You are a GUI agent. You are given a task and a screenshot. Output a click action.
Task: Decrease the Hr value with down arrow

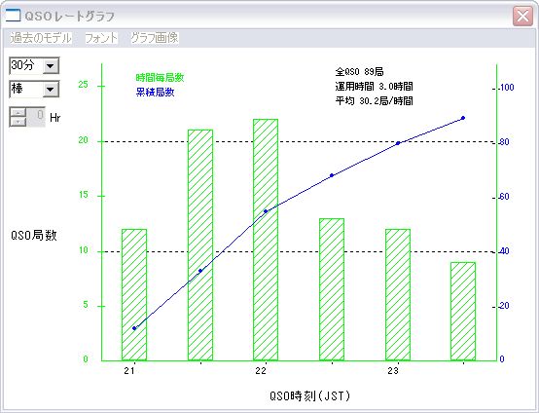[x=18, y=121]
